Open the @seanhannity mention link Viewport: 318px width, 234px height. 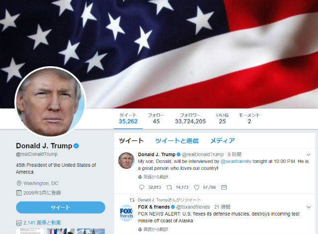point(236,161)
